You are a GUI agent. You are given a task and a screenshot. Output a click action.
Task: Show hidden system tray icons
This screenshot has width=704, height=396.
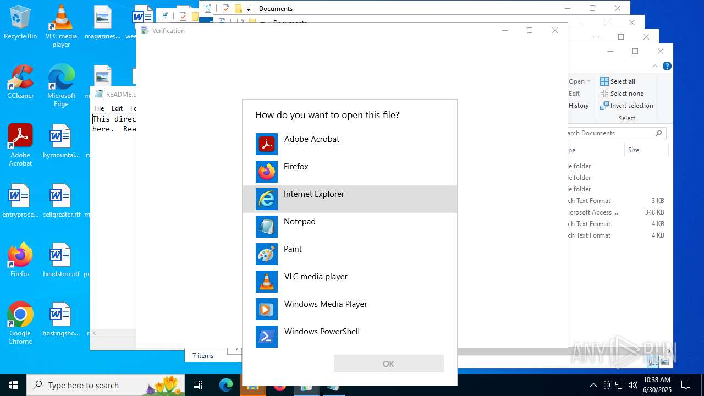[x=593, y=385]
